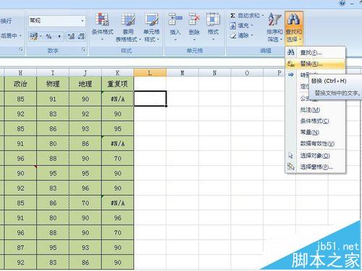Open the Number group dialog launcher
362x271 pixels.
(83, 49)
